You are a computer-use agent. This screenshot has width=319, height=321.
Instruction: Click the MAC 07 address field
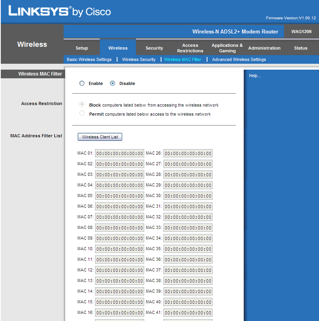[119, 217]
